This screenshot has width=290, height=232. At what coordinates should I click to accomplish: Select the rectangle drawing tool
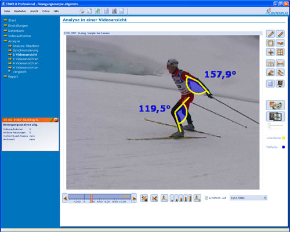click(270, 43)
